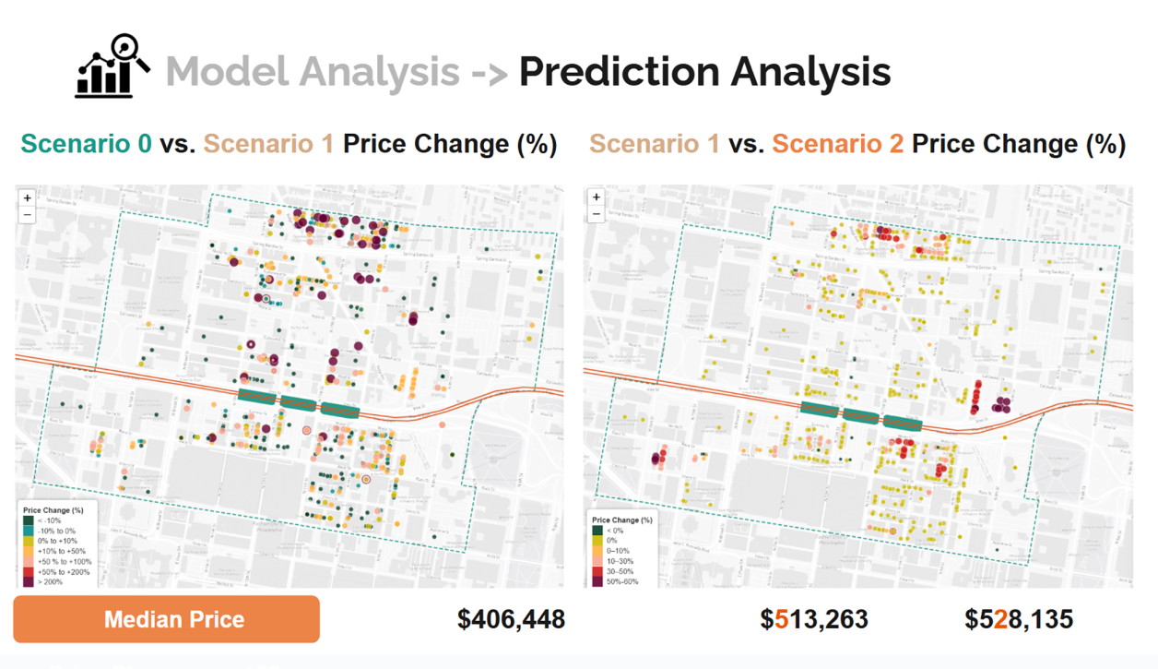Zoom out on the Scenario 1 vs. 2 map
Image resolution: width=1158 pixels, height=669 pixels.
tap(597, 213)
